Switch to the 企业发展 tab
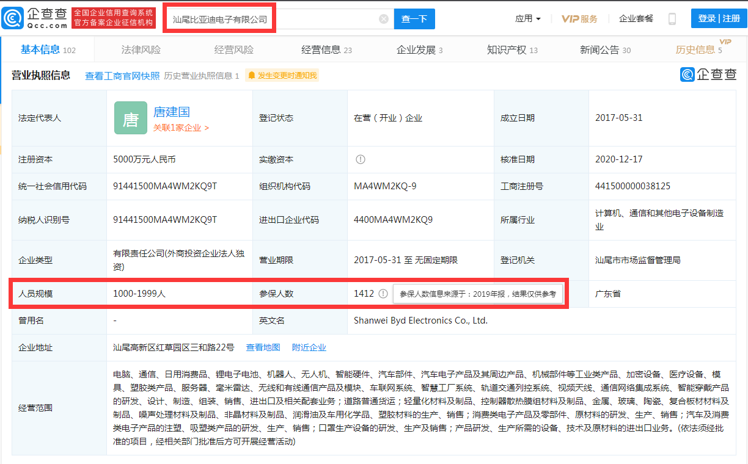This screenshot has height=464, width=748. (x=420, y=50)
